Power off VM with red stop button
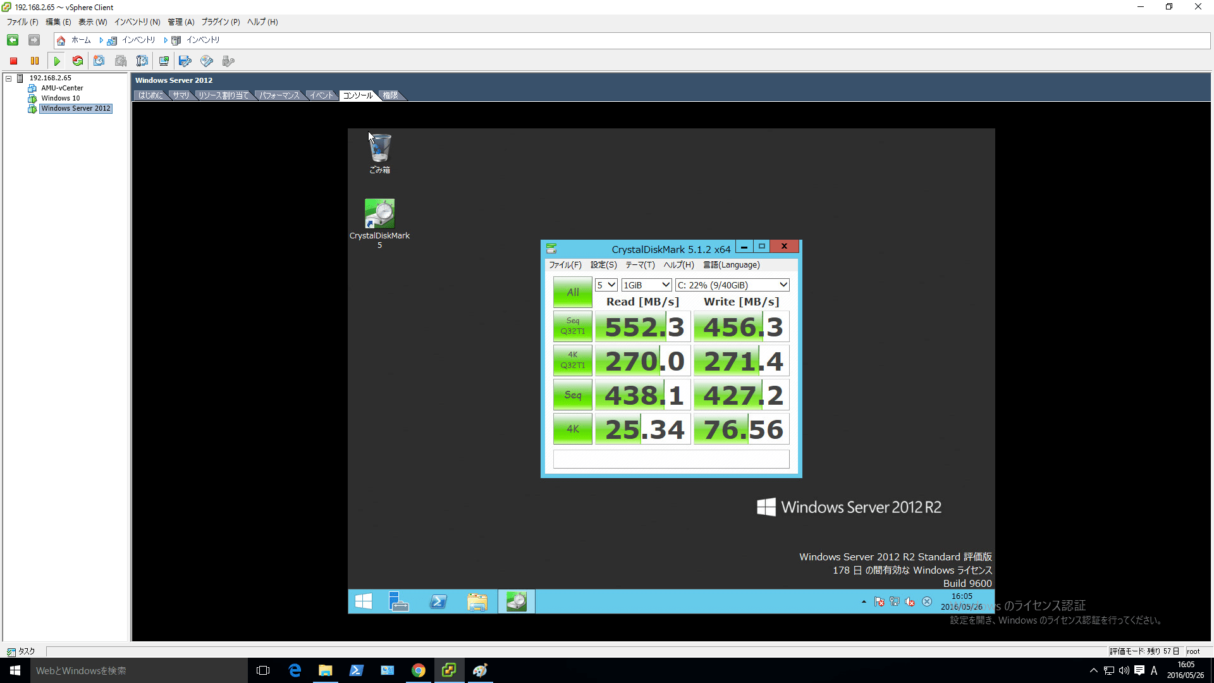1214x683 pixels. coord(13,61)
